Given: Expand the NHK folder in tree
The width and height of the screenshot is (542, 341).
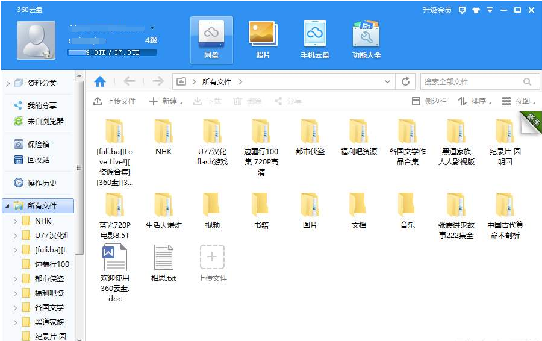Looking at the screenshot, I should click(x=16, y=221).
